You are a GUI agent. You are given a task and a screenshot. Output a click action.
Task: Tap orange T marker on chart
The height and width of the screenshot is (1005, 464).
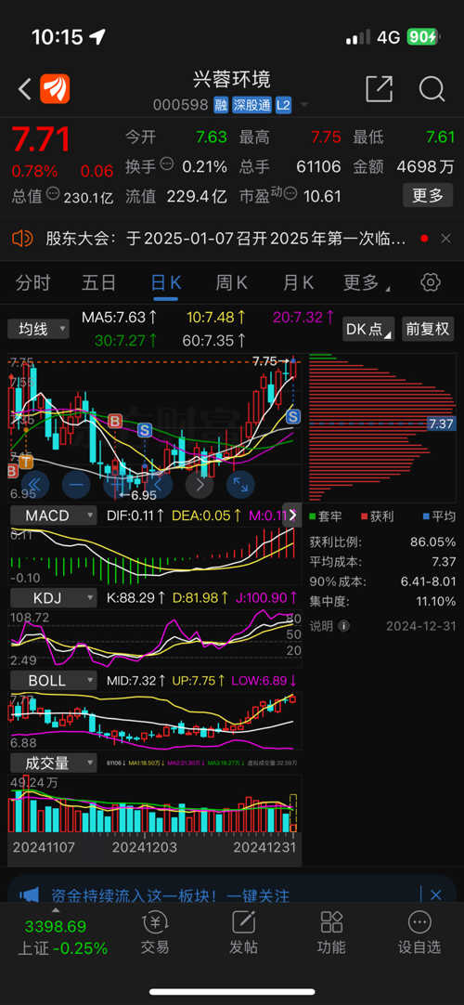click(26, 461)
